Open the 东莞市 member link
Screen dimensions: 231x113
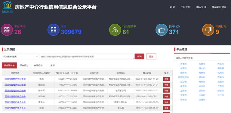183,68
